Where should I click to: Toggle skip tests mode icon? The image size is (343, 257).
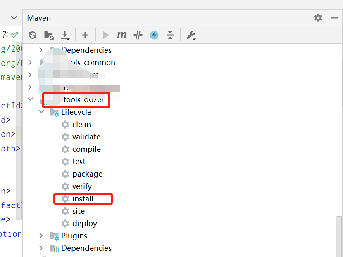click(138, 35)
